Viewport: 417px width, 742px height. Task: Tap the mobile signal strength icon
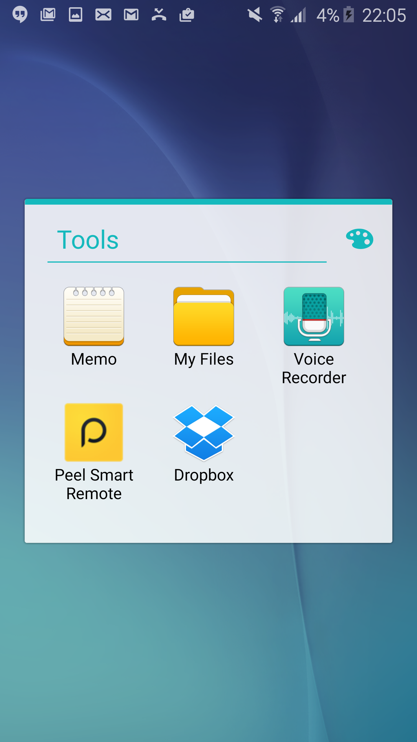coord(298,15)
